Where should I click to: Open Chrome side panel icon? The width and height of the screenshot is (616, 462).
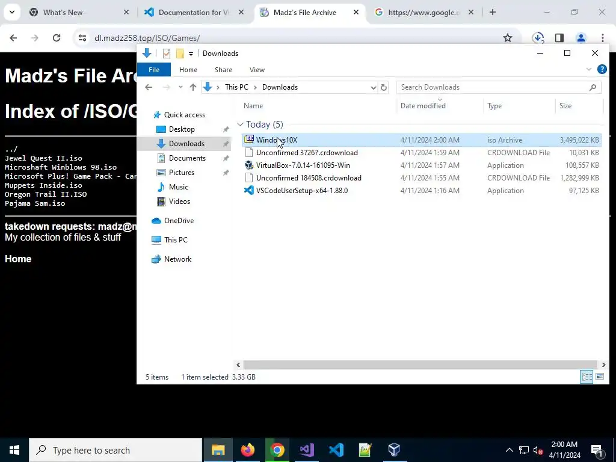[x=559, y=38]
